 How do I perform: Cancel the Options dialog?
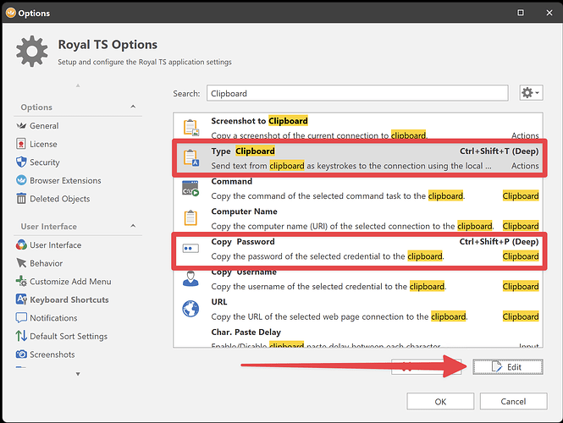(512, 401)
